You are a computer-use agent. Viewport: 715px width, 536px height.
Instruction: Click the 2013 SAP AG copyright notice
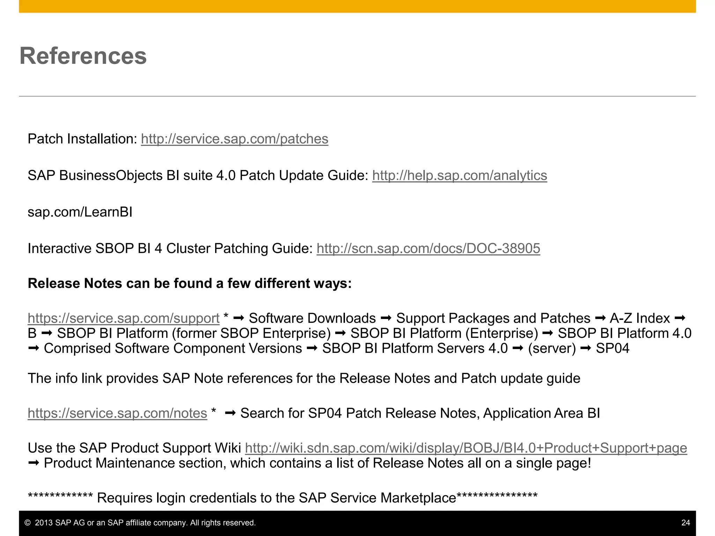point(140,523)
